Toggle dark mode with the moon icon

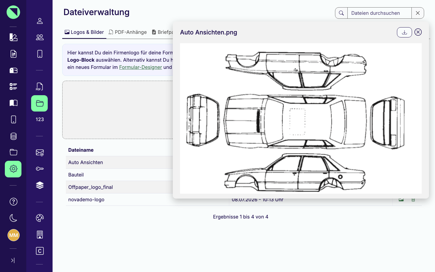click(x=13, y=218)
